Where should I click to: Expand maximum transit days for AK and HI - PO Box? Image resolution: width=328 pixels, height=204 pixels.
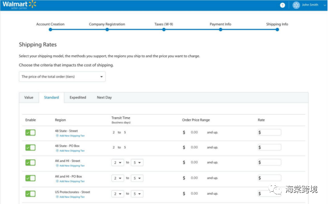[137, 178]
